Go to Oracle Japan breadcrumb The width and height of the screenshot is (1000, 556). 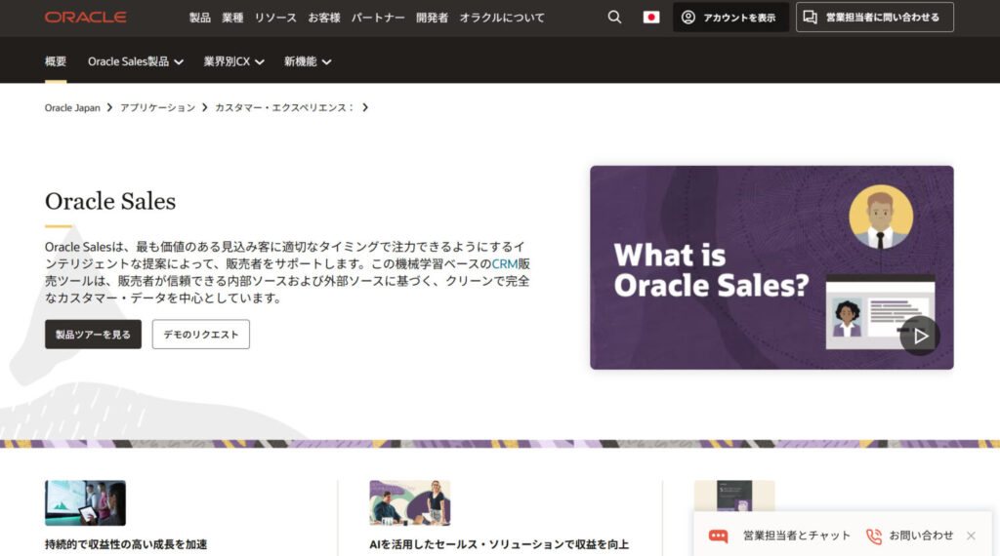[72, 107]
